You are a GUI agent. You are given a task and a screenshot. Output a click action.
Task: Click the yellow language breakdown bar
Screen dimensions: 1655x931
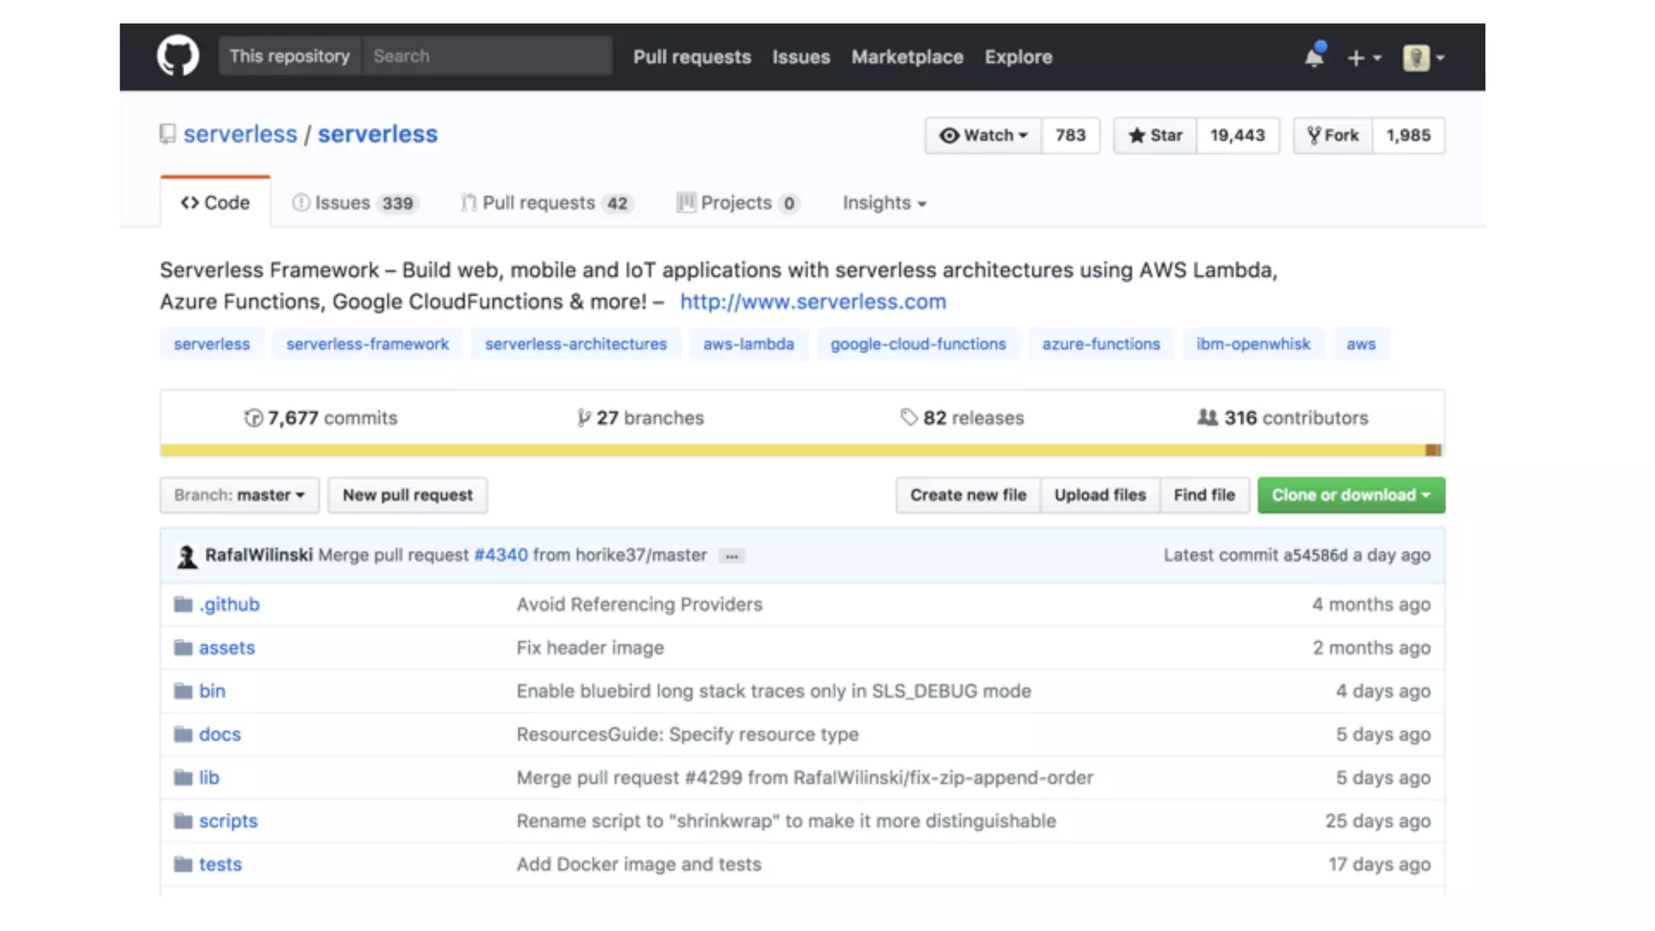click(x=792, y=450)
